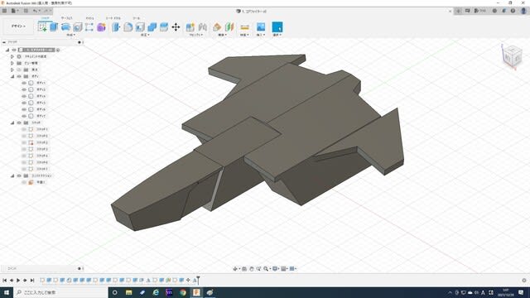Select the Orbit navigation tool
The image size is (530, 298).
pos(235,268)
